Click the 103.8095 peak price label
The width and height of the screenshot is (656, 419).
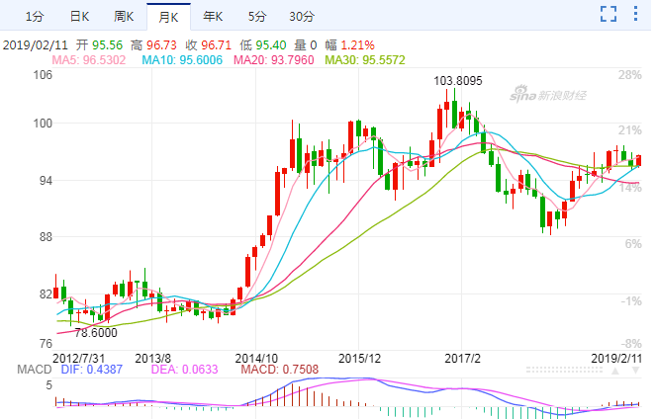pyautogui.click(x=458, y=81)
